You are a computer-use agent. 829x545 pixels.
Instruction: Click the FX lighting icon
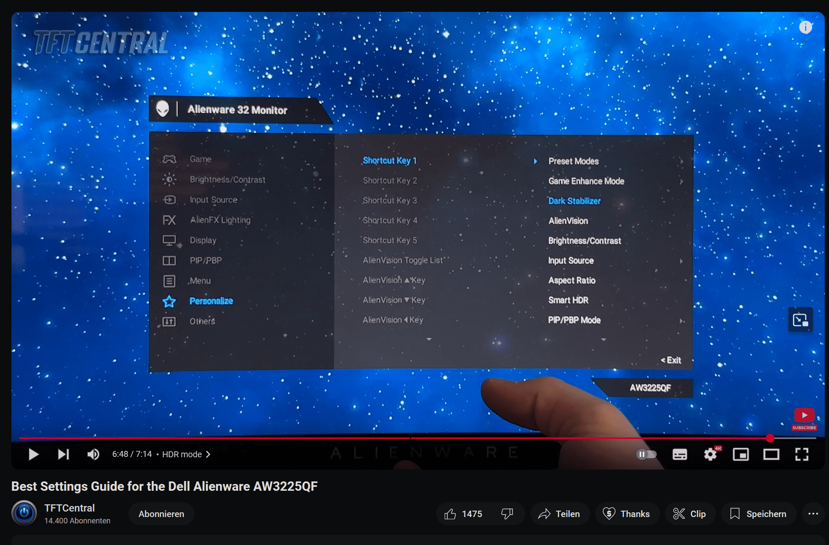click(x=169, y=220)
